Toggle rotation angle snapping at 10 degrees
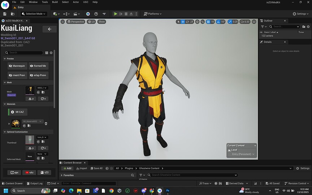The width and height of the screenshot is (312, 195). tap(218, 22)
